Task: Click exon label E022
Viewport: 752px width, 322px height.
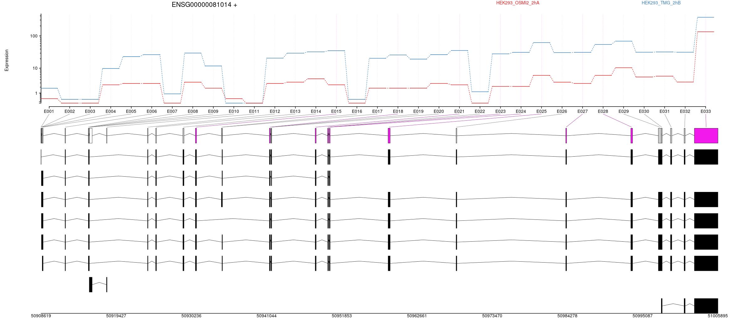Action: point(480,111)
